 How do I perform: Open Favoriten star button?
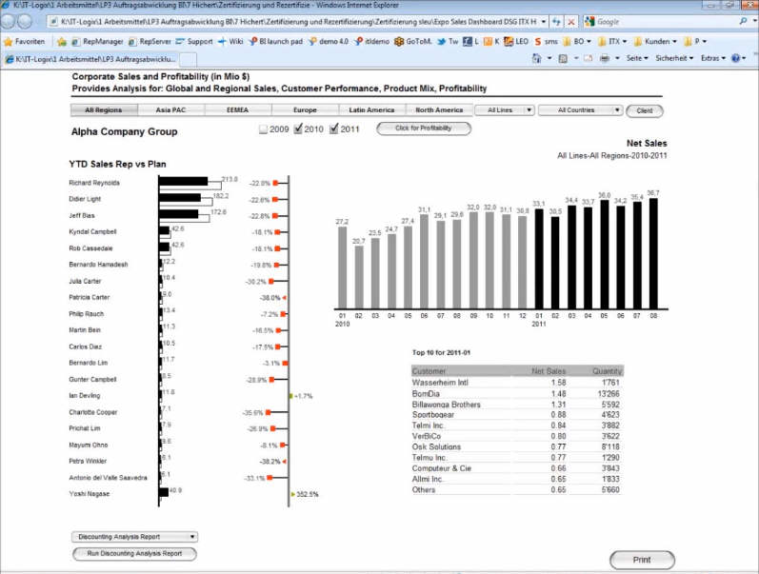click(24, 42)
